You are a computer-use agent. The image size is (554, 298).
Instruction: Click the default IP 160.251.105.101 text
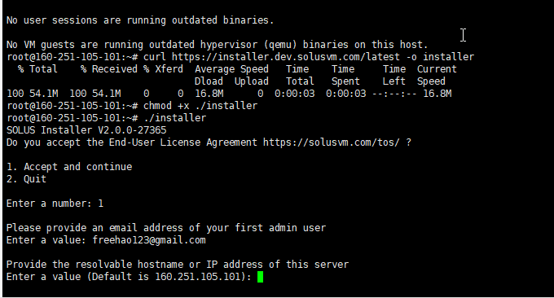[198, 277]
